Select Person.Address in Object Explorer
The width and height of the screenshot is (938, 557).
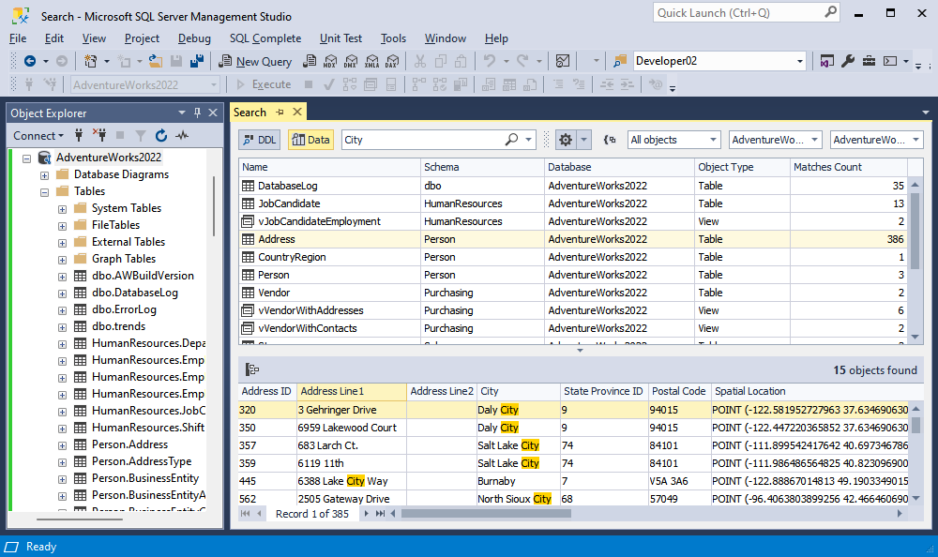pyautogui.click(x=129, y=444)
